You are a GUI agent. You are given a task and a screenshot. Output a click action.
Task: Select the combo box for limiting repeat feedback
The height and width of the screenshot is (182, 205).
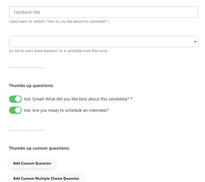pos(104,42)
